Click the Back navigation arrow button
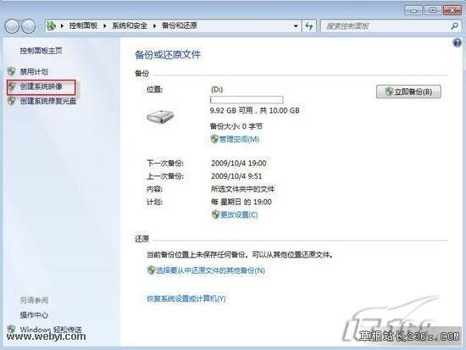 pos(12,26)
